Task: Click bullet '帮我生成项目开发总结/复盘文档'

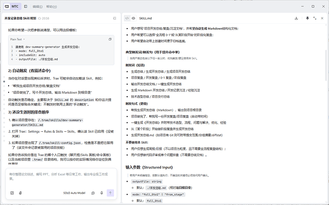Action: point(36,86)
